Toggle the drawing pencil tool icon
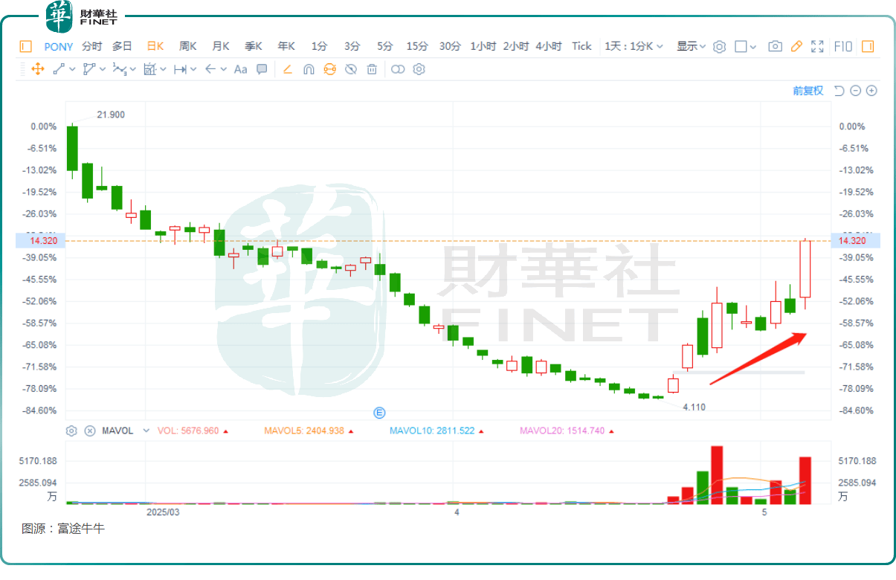This screenshot has width=896, height=580. pos(796,46)
